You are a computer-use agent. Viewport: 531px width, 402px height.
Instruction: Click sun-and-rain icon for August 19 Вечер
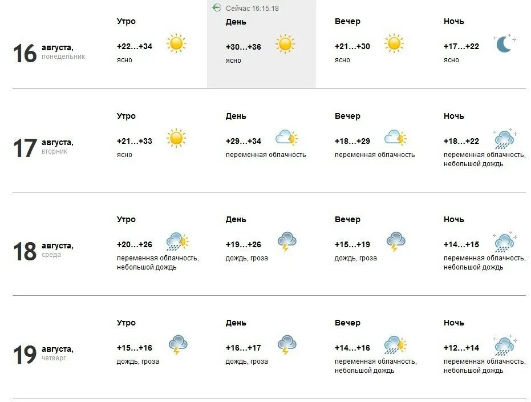click(x=395, y=345)
